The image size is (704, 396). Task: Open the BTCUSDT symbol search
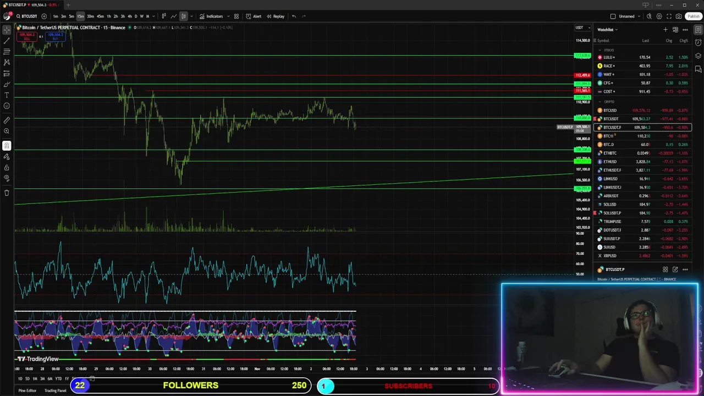pyautogui.click(x=26, y=16)
